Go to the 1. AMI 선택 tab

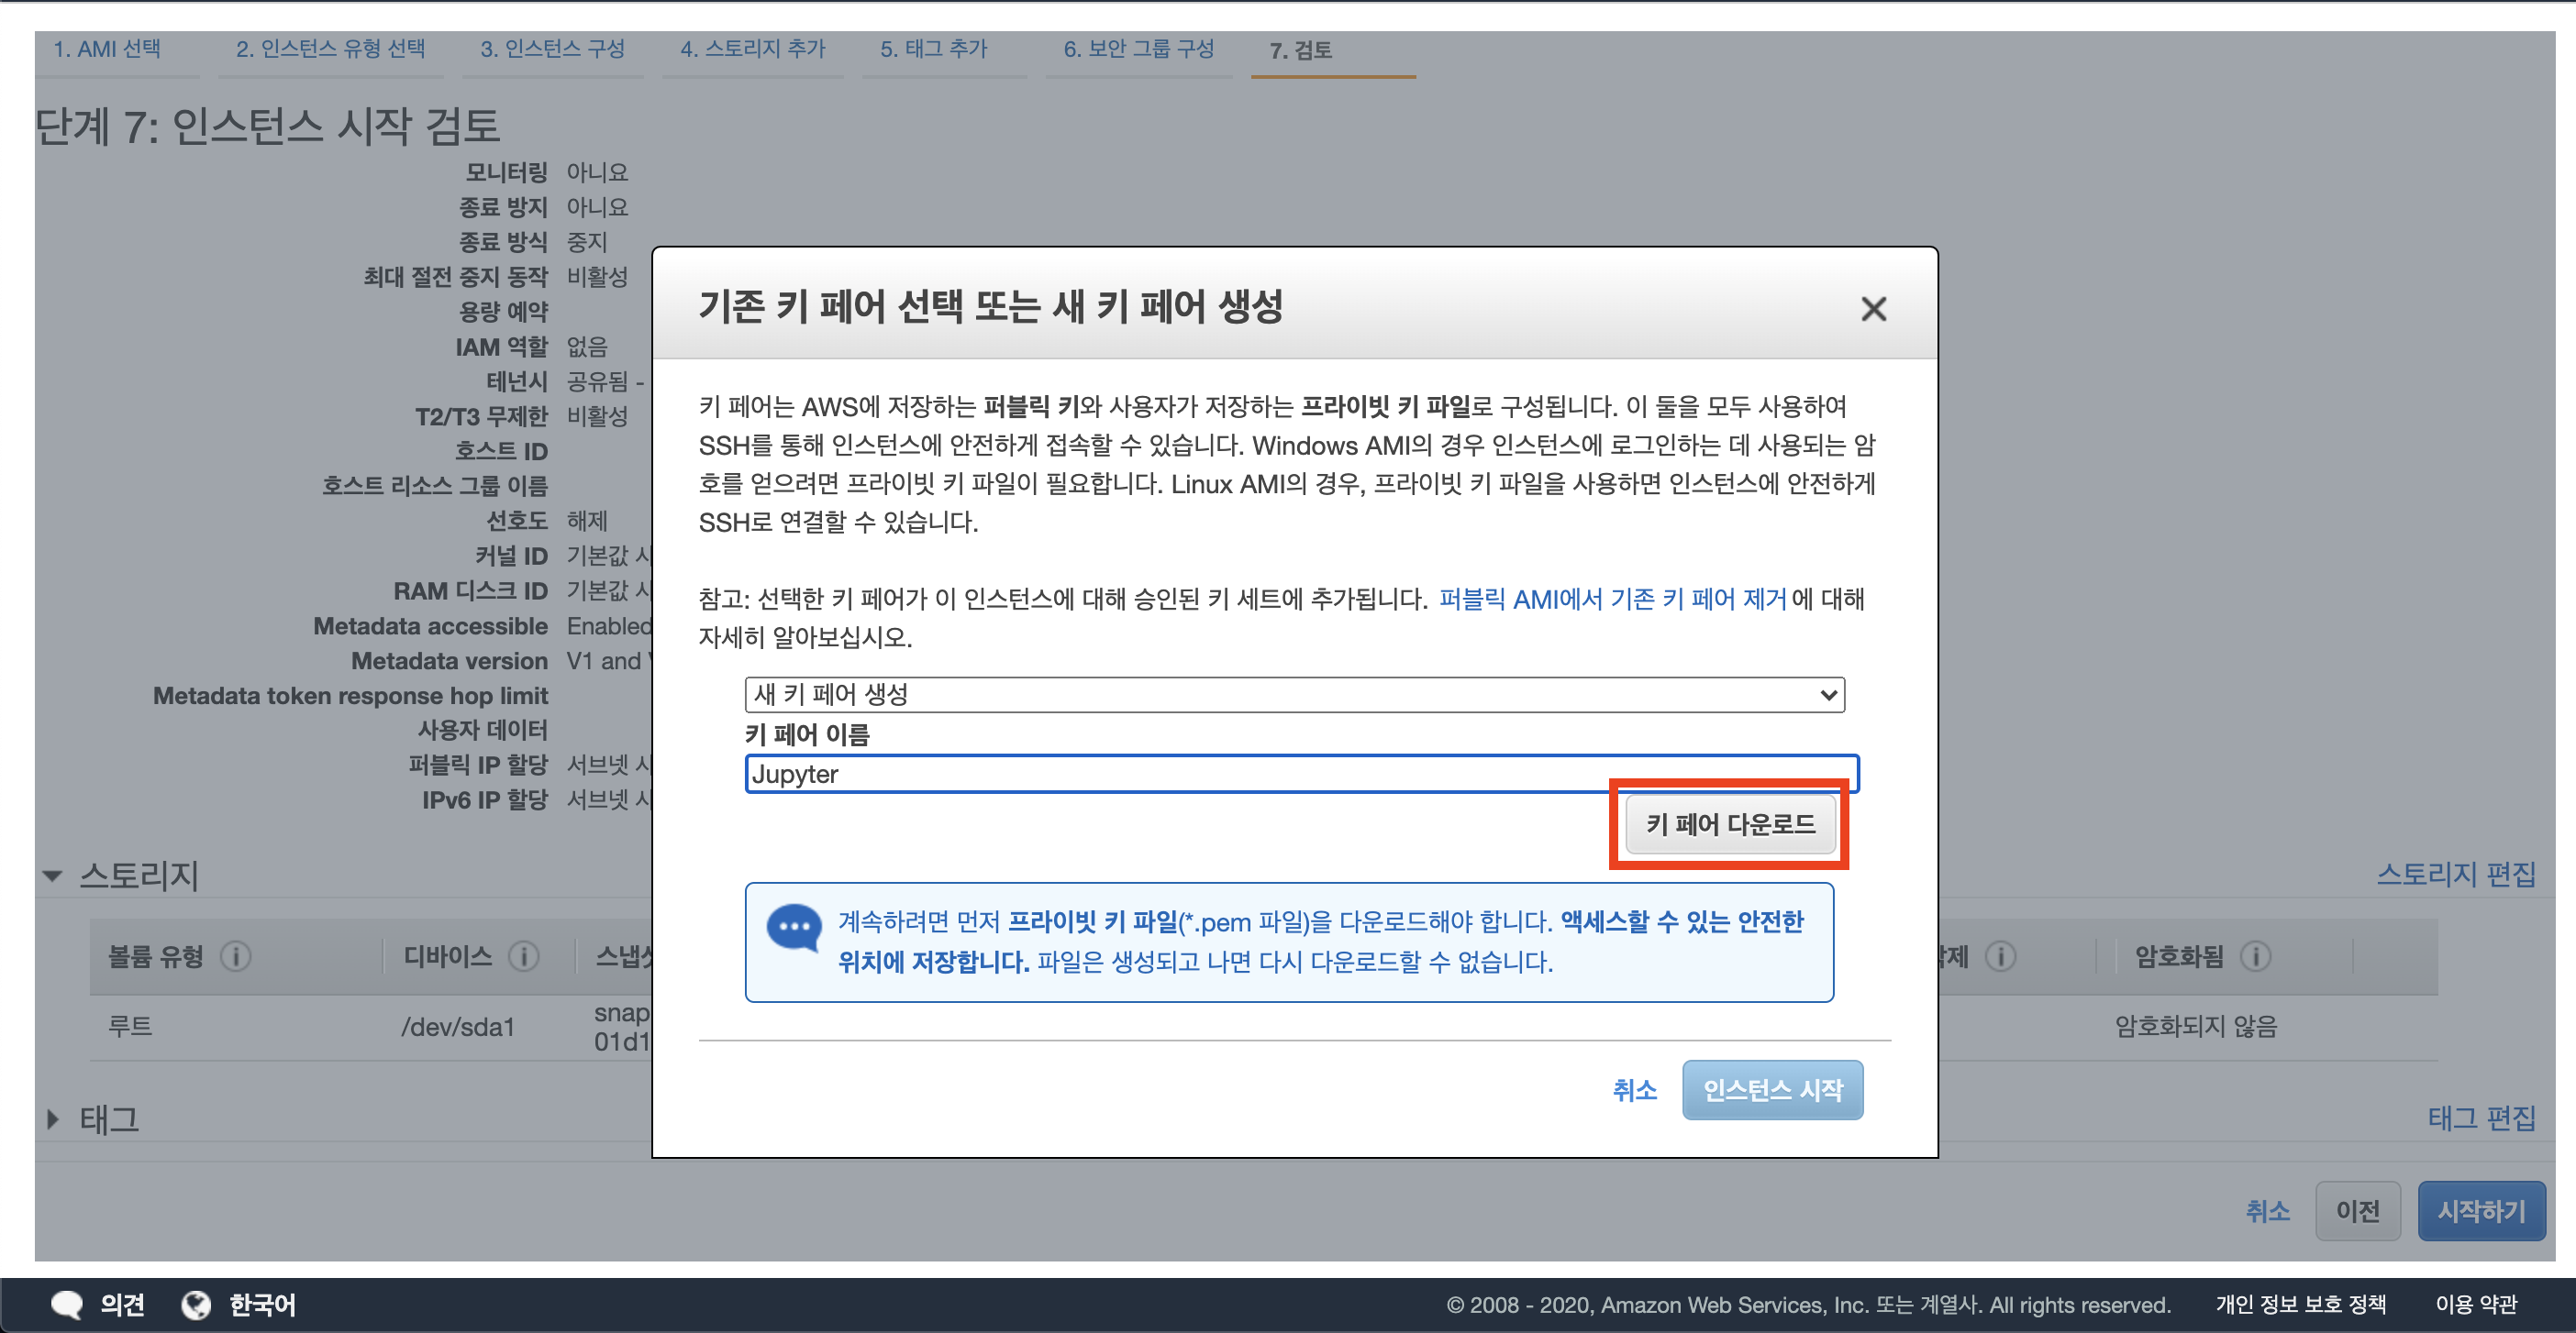point(107,49)
